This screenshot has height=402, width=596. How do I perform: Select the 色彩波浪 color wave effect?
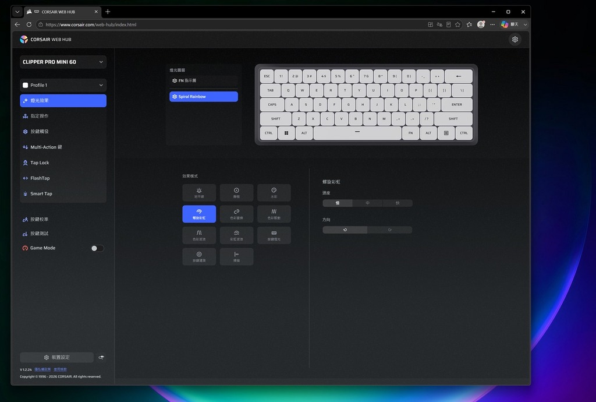pyautogui.click(x=199, y=235)
